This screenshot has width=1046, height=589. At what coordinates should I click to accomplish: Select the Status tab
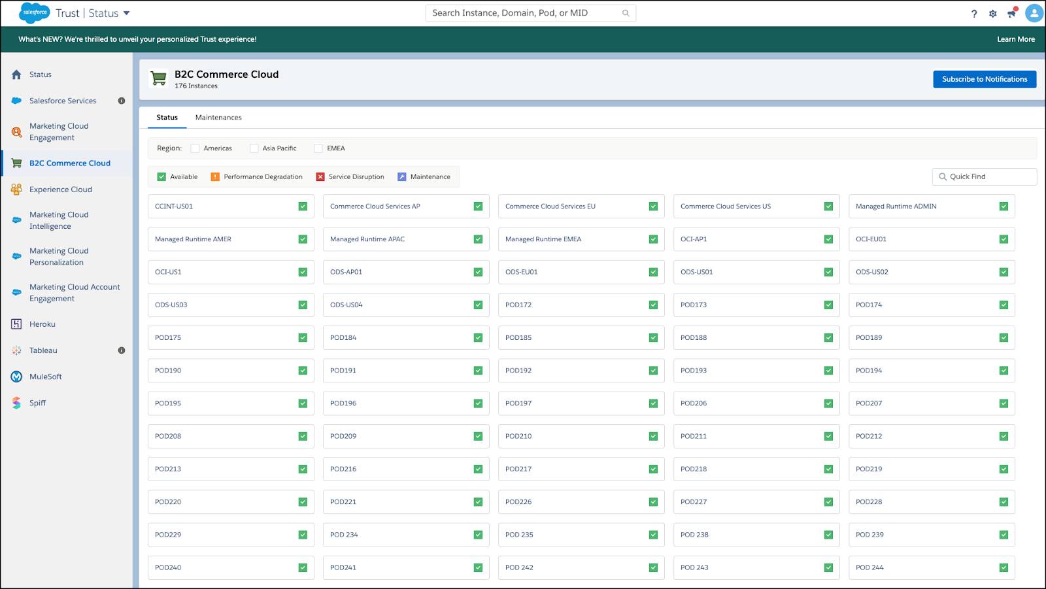click(167, 117)
